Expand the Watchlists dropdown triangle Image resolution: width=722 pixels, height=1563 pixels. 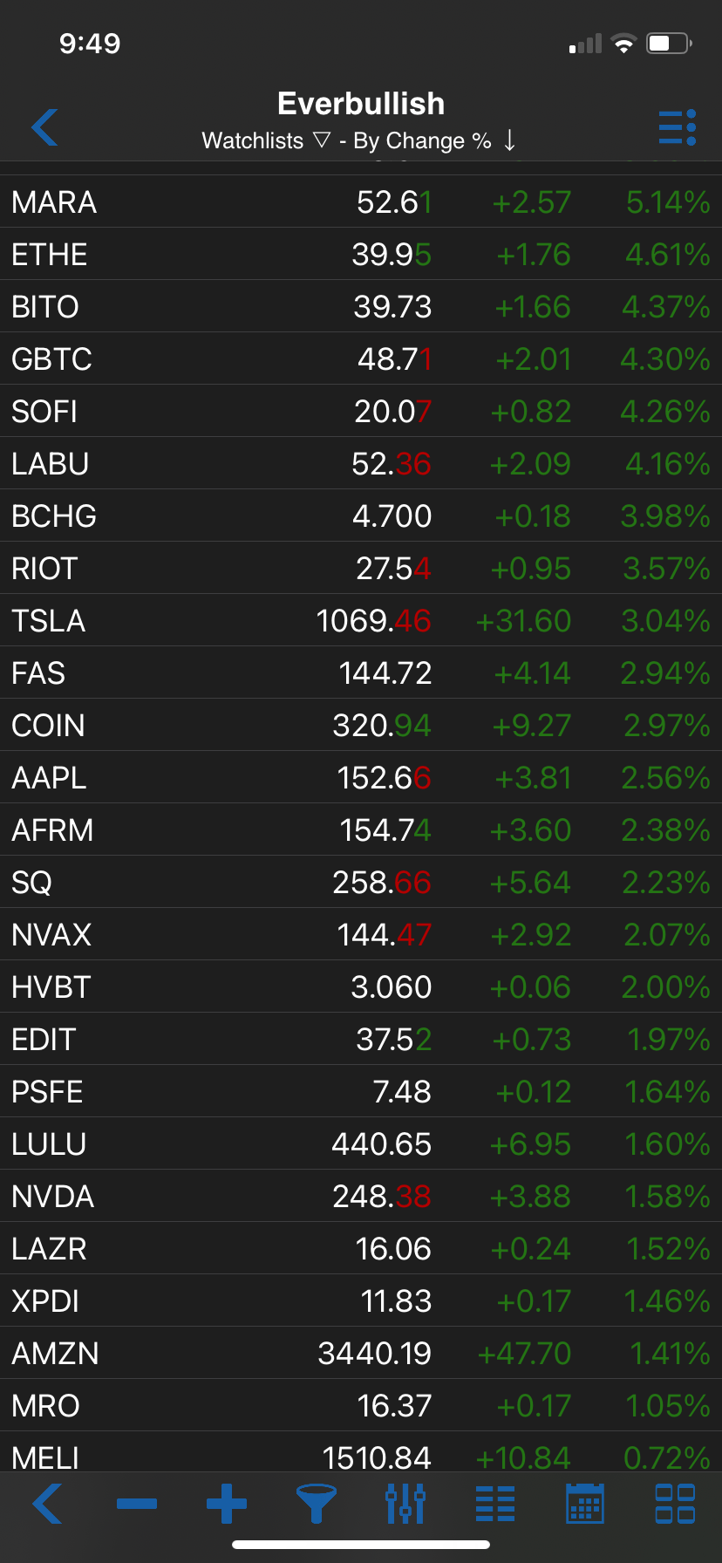(322, 140)
